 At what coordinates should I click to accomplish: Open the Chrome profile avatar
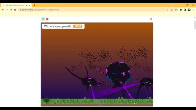pyautogui.click(x=189, y=10)
